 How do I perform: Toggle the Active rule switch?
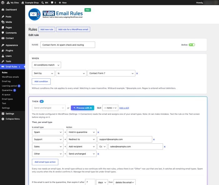pos(192,45)
